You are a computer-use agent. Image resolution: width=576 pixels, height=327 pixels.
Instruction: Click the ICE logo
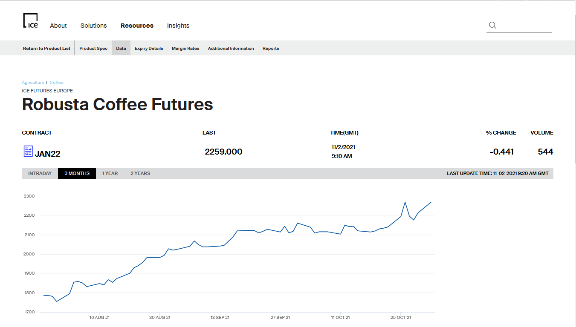click(x=30, y=21)
